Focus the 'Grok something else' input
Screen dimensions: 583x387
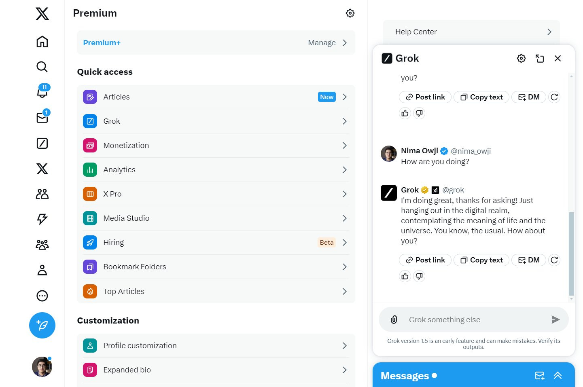tap(474, 319)
